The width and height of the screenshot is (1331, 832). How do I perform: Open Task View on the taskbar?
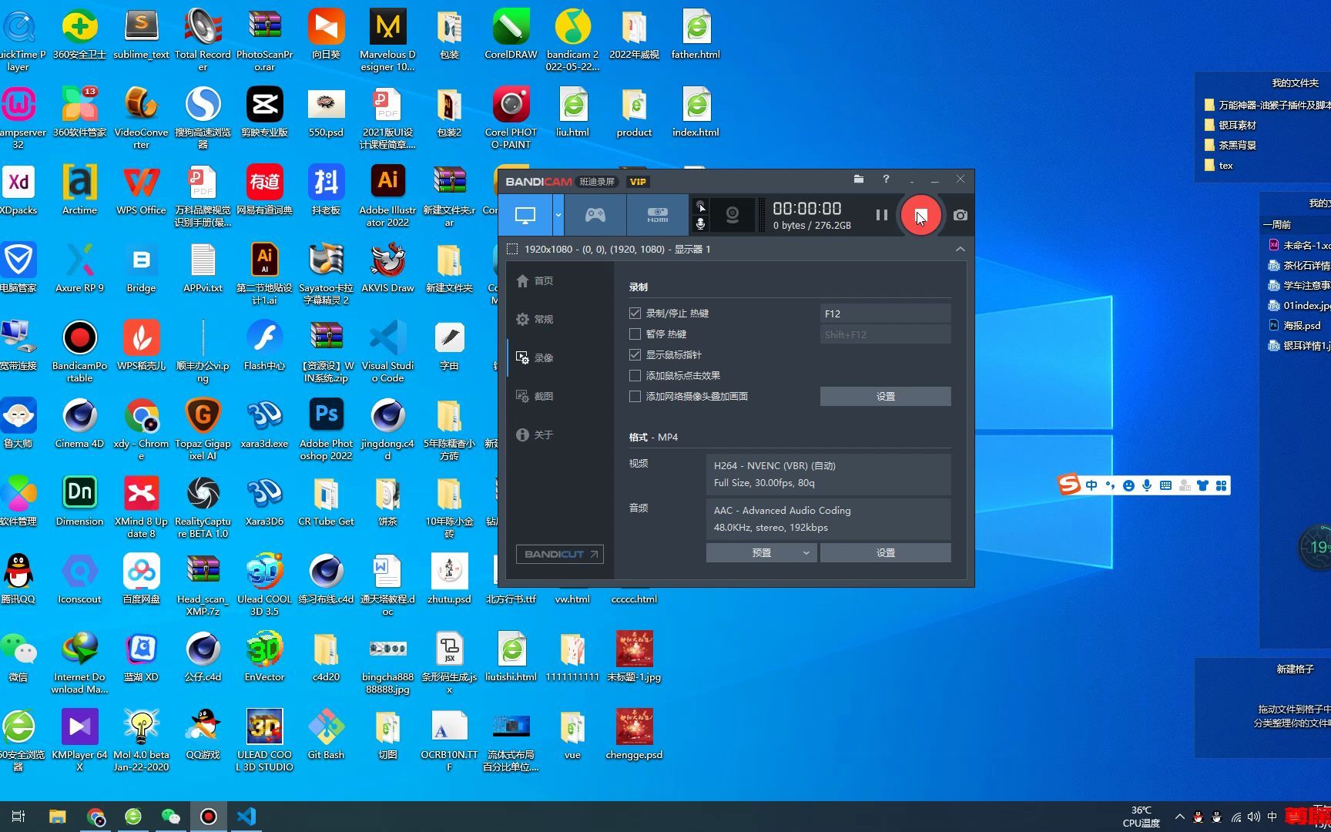[18, 817]
